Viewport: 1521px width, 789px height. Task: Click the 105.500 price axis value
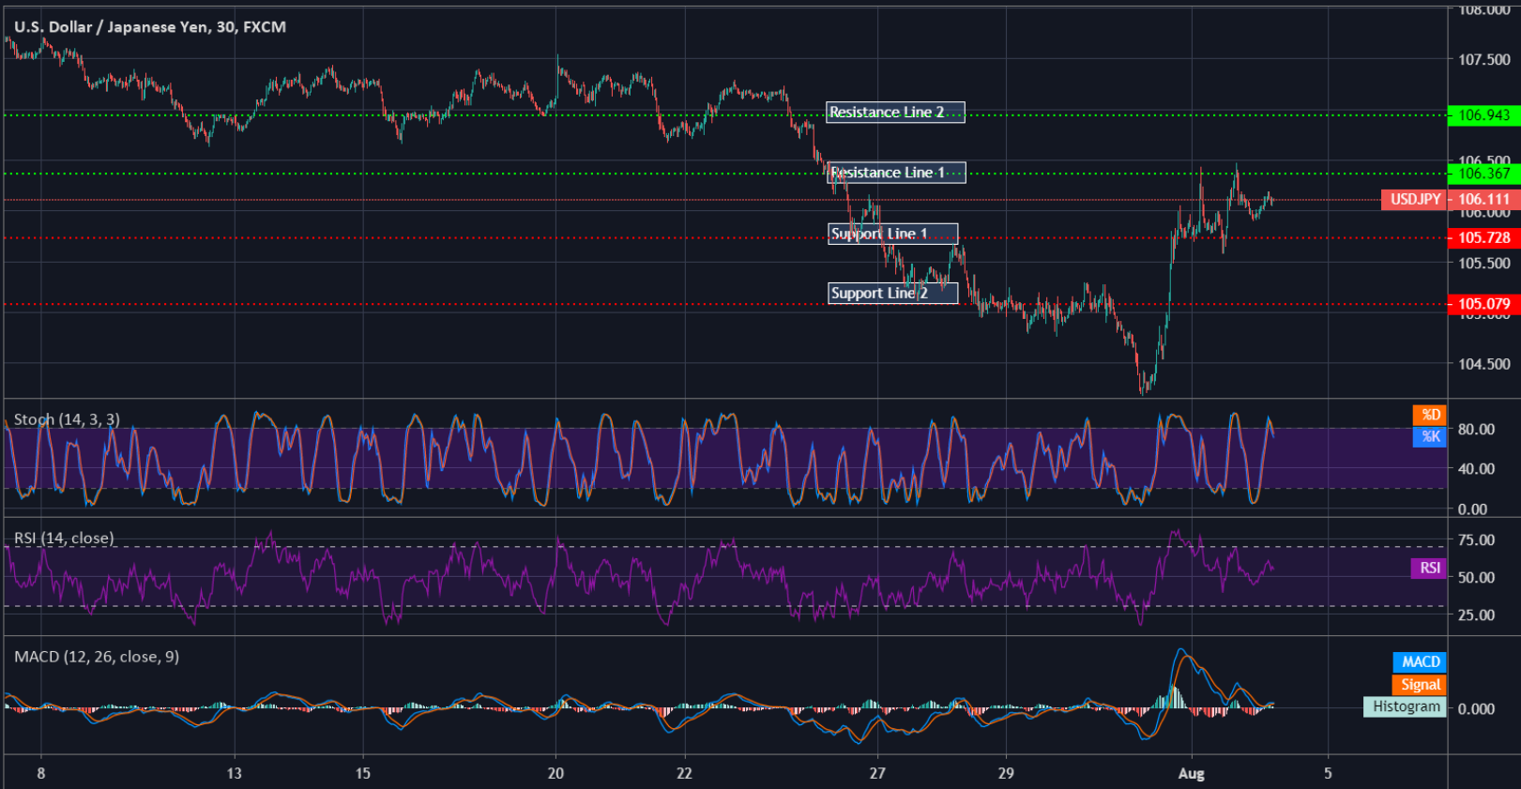(1483, 264)
